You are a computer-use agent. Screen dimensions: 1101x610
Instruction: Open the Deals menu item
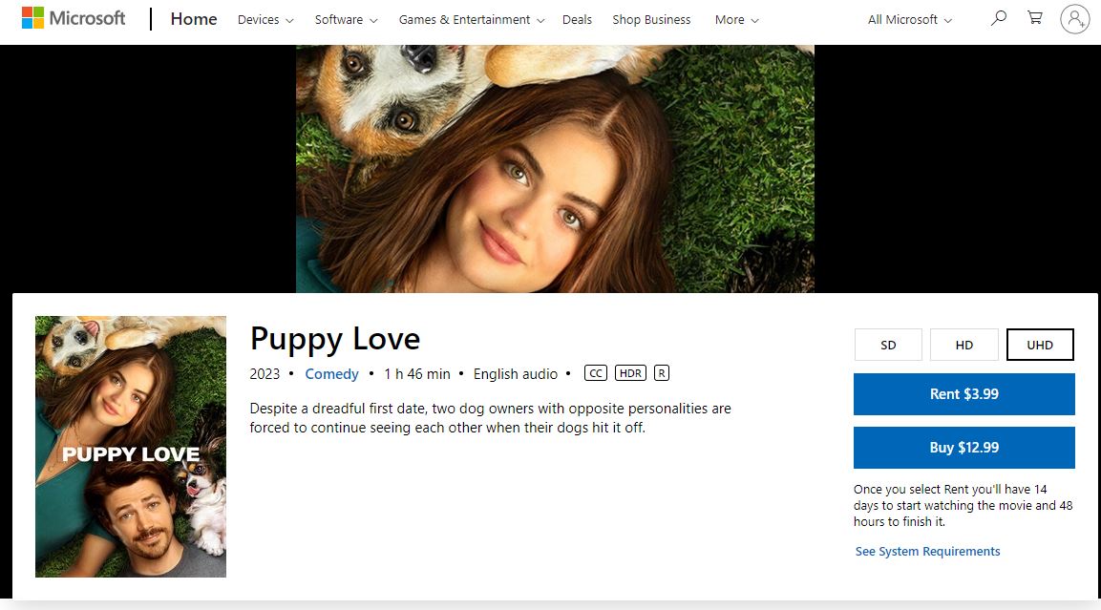click(x=577, y=19)
